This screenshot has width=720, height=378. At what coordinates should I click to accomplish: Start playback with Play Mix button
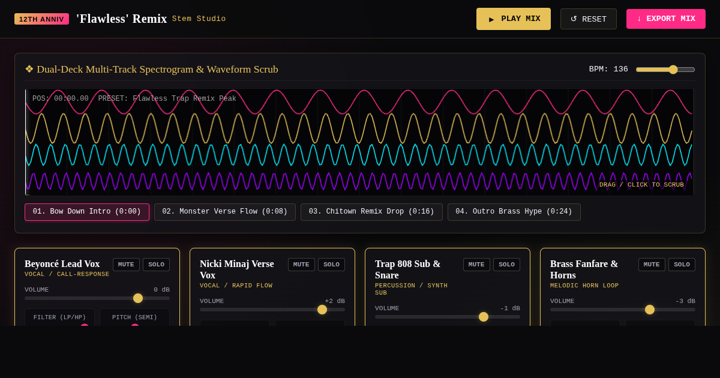514,19
